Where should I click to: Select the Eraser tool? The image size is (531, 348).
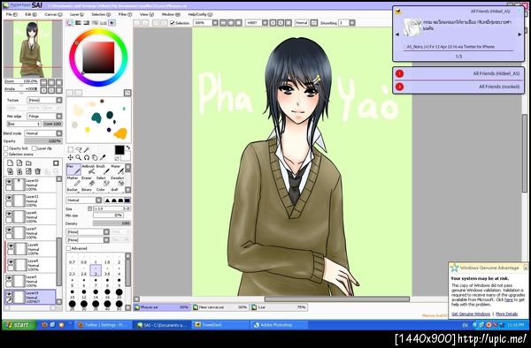click(88, 181)
